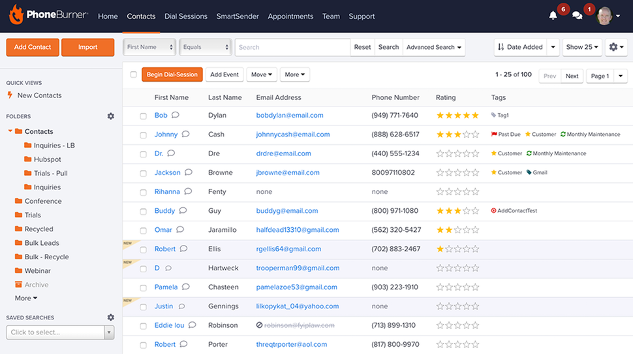The height and width of the screenshot is (354, 633).
Task: Click the Begin Dial-Session button
Action: [172, 74]
